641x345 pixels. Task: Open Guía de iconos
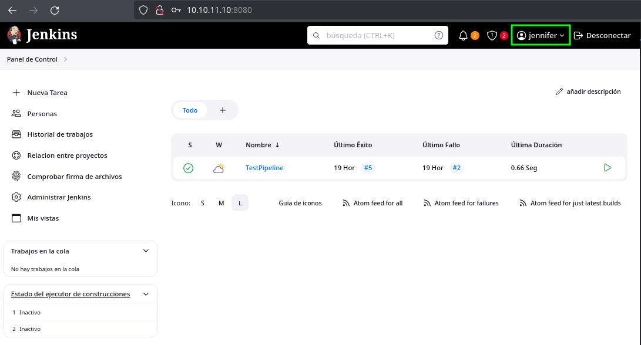pyautogui.click(x=300, y=203)
